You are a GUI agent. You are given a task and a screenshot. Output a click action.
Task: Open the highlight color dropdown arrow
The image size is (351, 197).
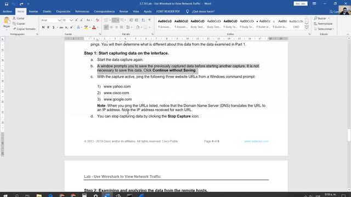click(90, 27)
